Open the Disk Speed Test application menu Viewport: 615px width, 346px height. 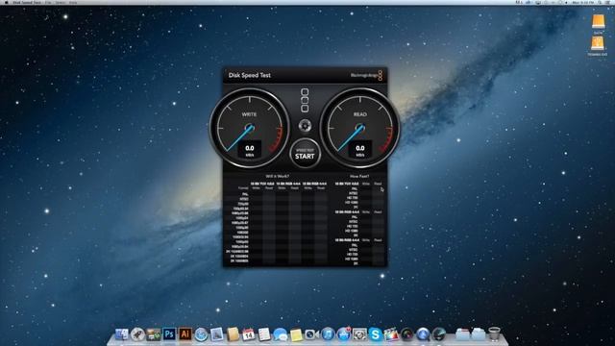(x=27, y=2)
